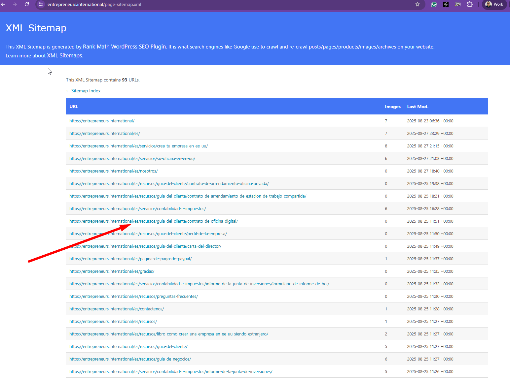The image size is (510, 378).
Task: Sort by the Images column header
Action: coord(392,107)
